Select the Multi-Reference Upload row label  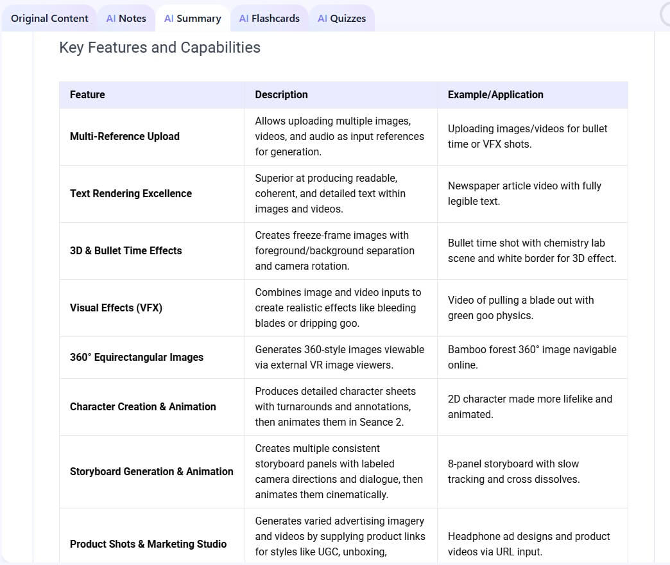[125, 136]
